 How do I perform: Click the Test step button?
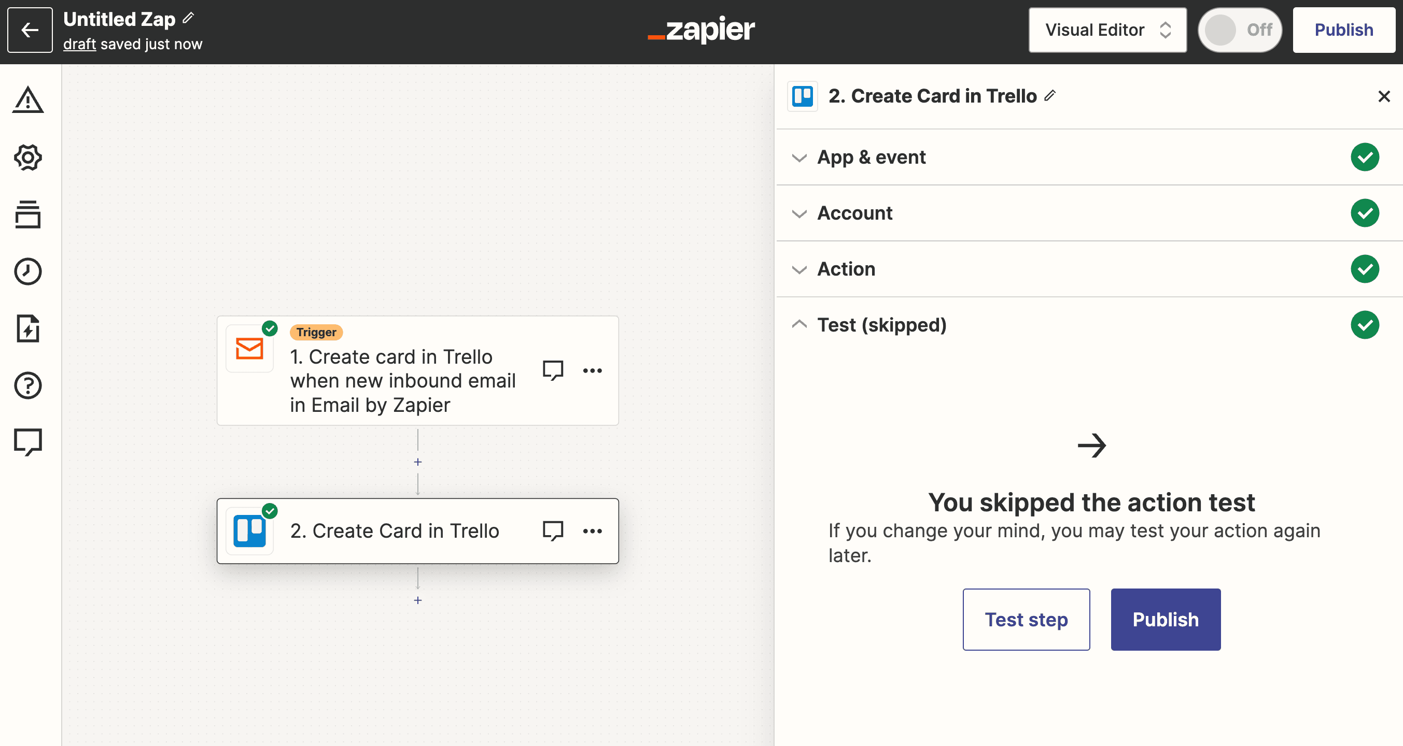[1026, 619]
